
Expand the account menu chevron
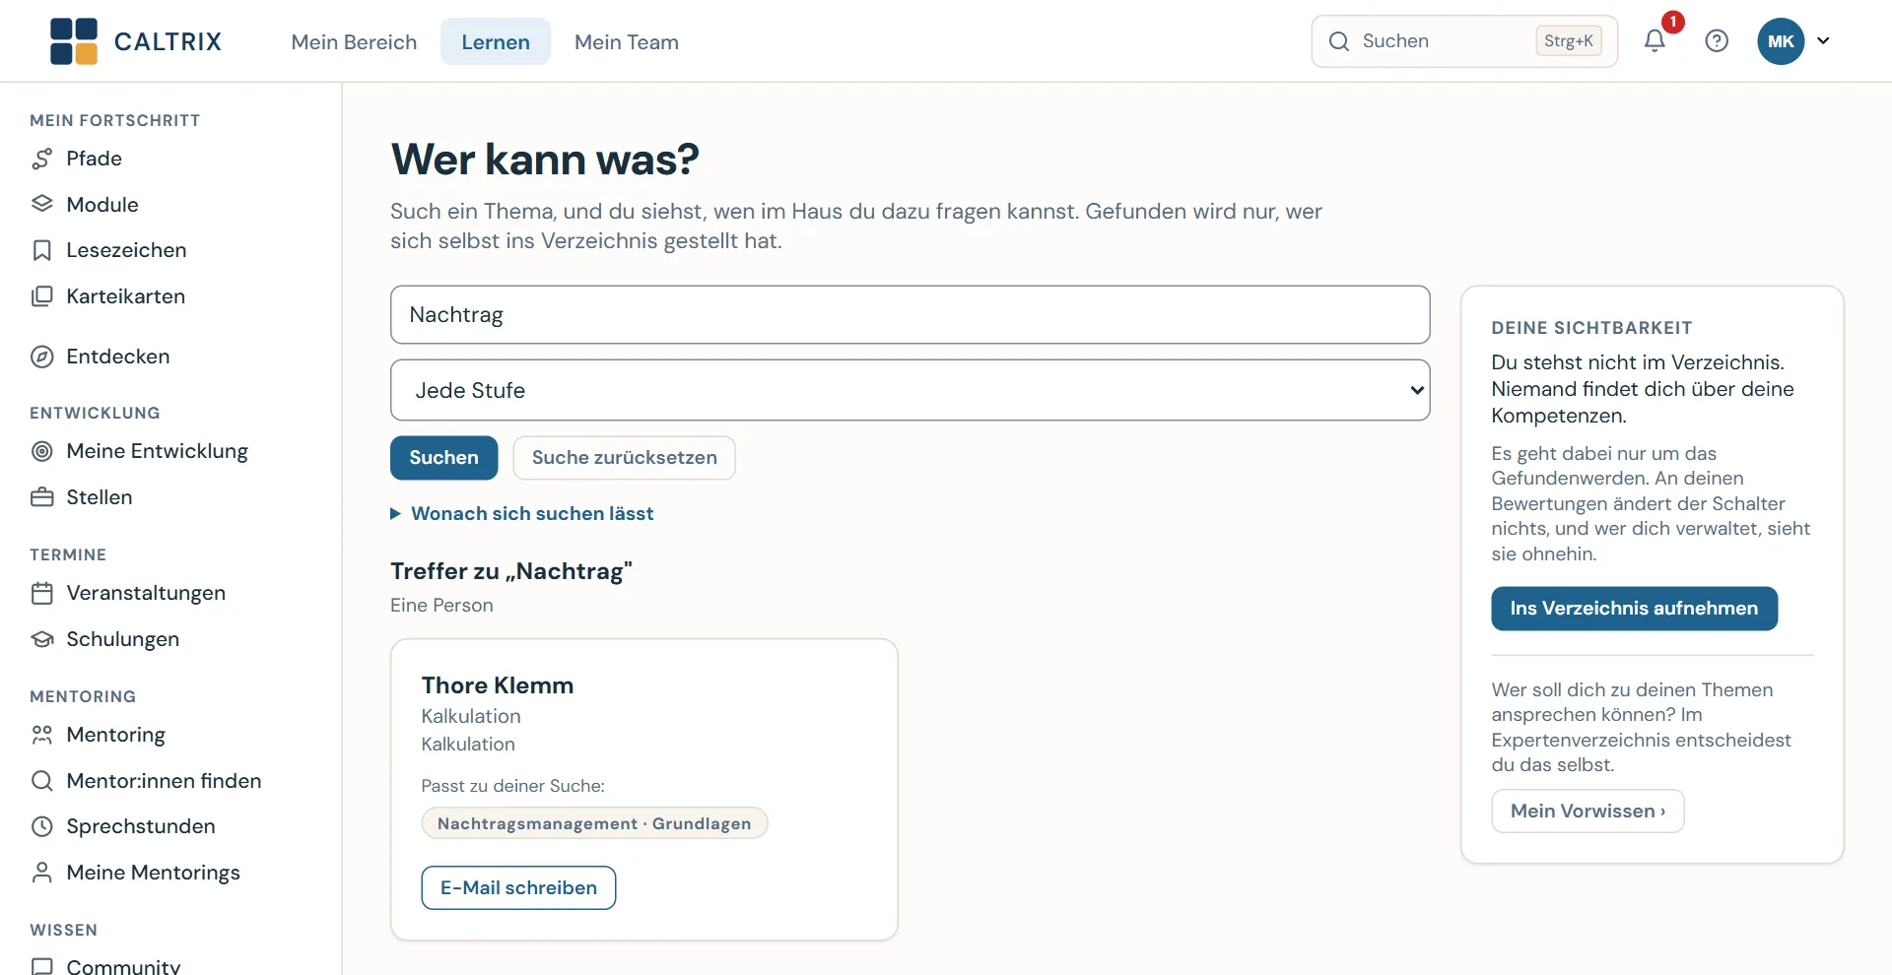[1823, 41]
